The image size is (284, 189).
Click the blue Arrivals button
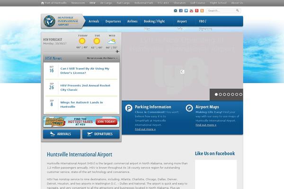click(x=61, y=134)
